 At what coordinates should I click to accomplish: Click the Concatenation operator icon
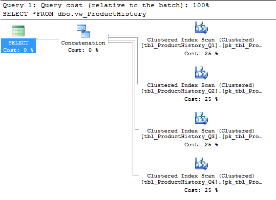(83, 31)
